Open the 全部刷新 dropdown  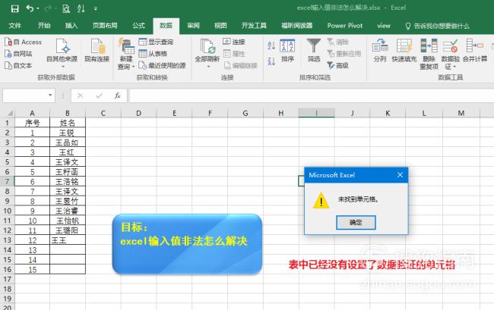(x=207, y=54)
